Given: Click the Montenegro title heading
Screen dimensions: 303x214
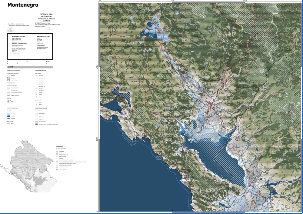Looking at the screenshot, I should click(x=21, y=5).
